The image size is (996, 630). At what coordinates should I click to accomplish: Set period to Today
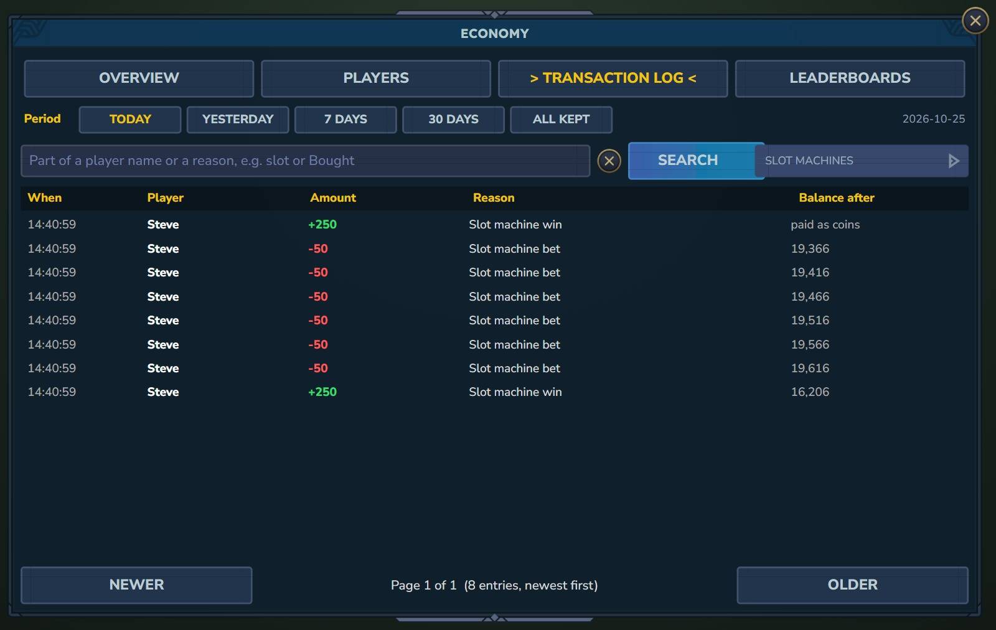[x=130, y=120]
